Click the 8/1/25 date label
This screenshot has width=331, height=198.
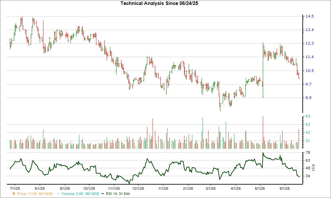(40, 188)
